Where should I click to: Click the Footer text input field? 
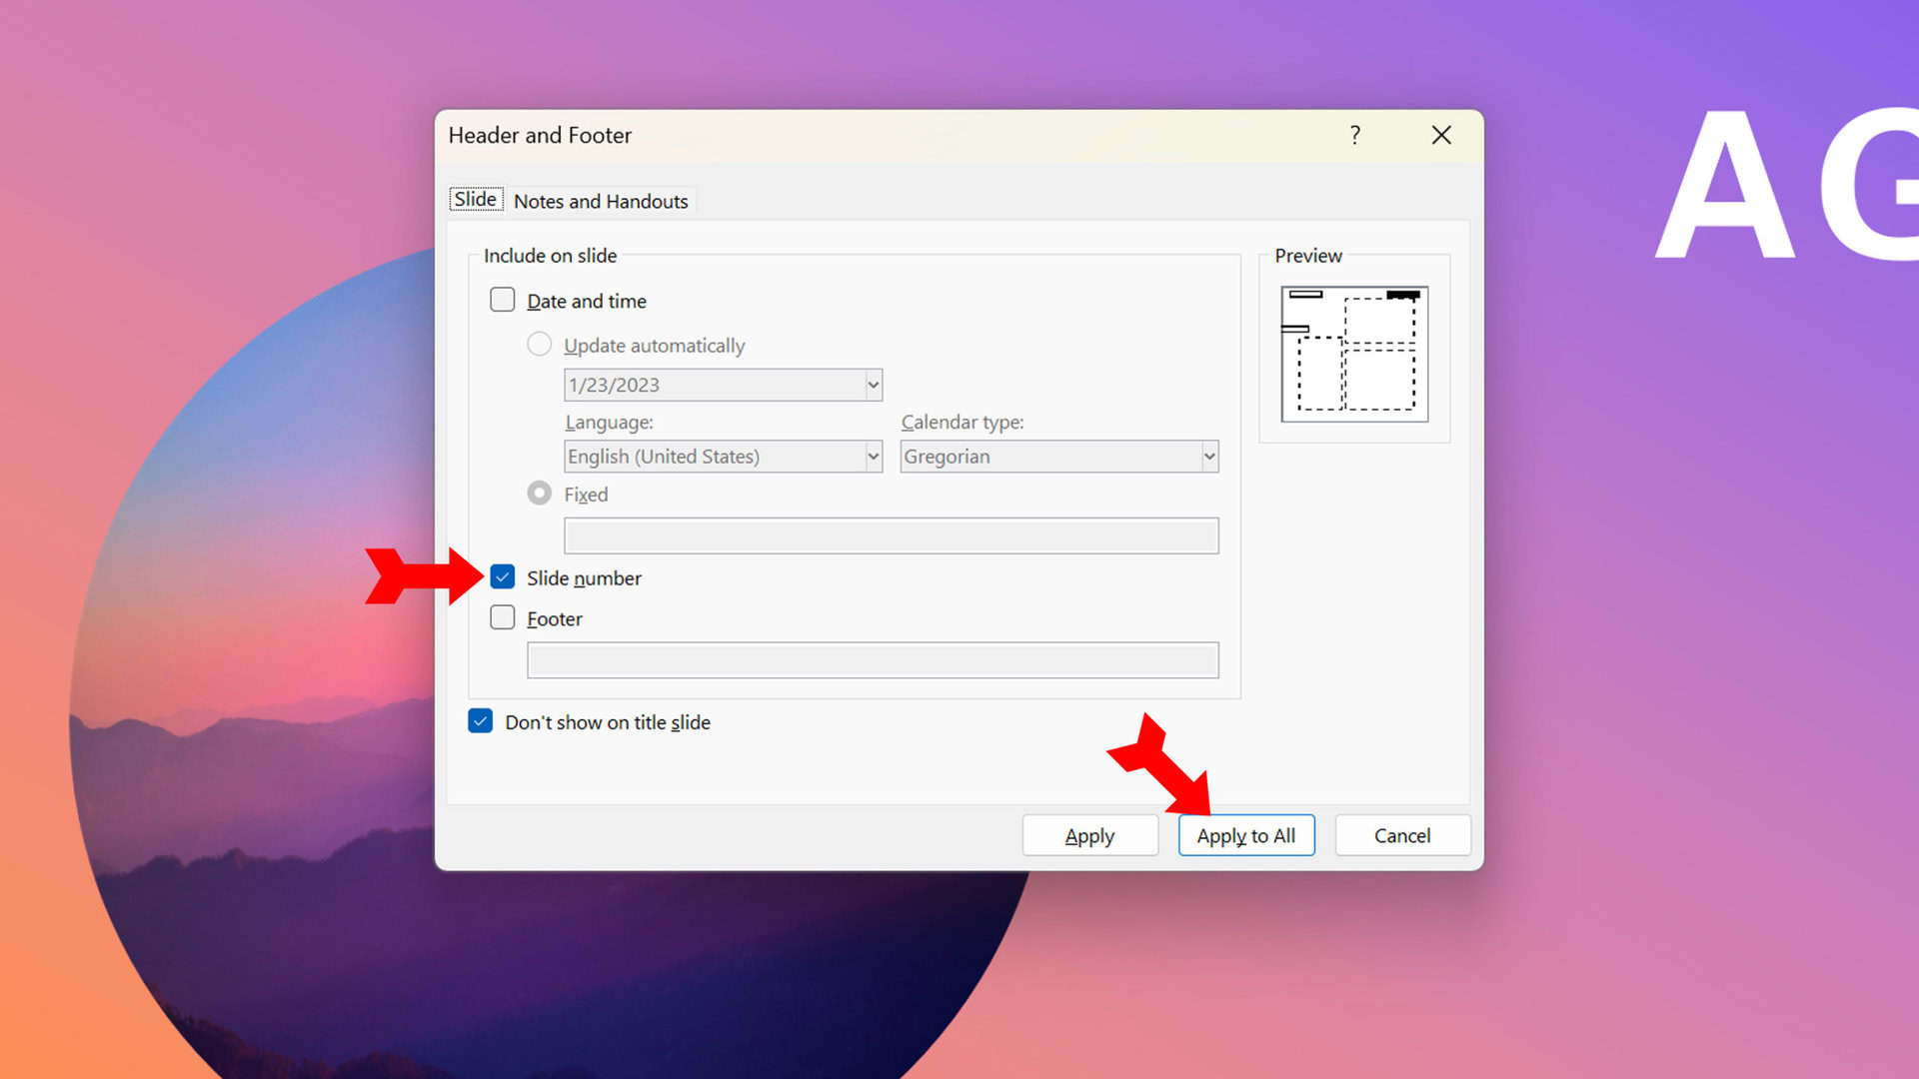click(873, 660)
